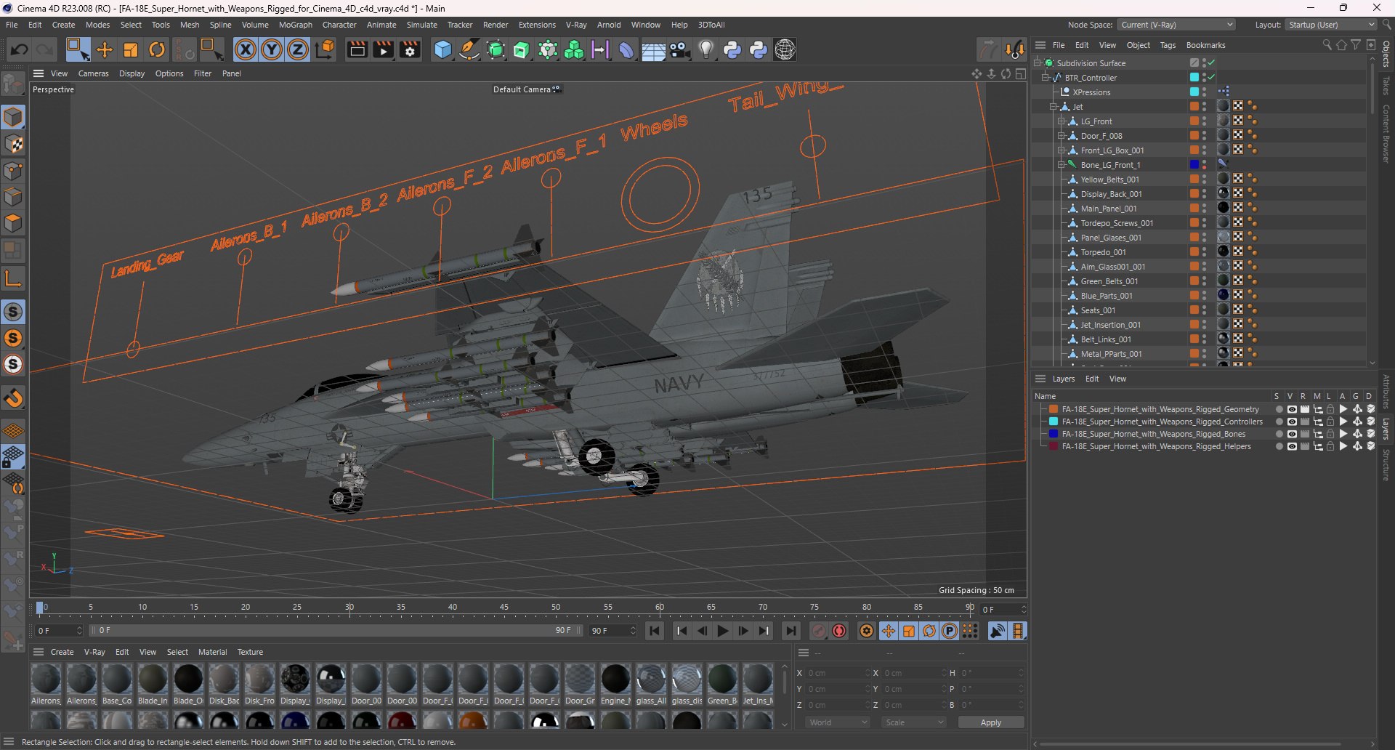Screen dimensions: 1395x750
Task: Click the first Python script icon
Action: (x=732, y=49)
